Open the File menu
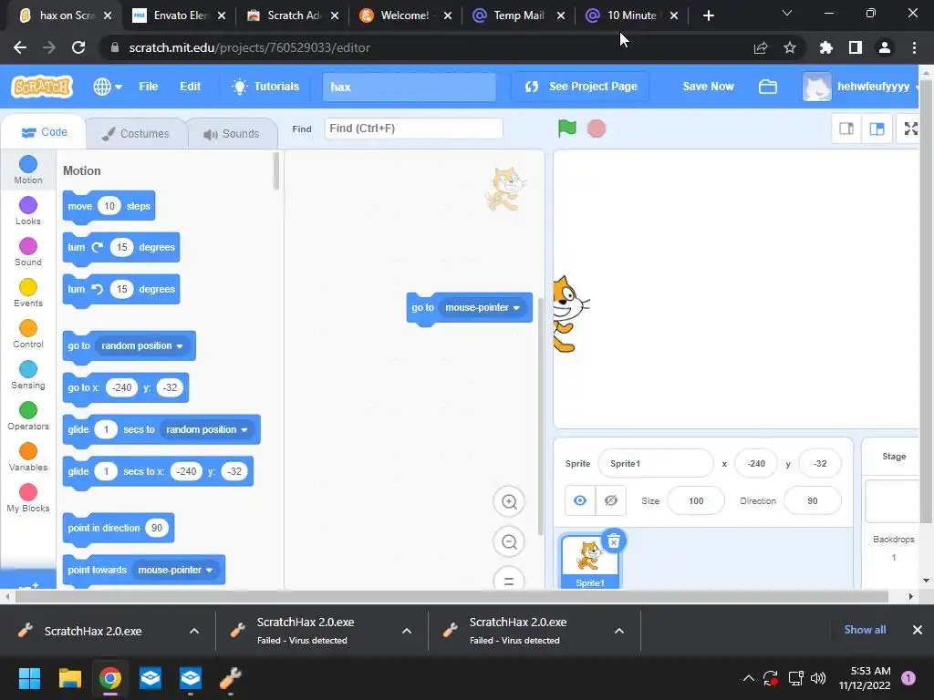934x700 pixels. click(149, 87)
